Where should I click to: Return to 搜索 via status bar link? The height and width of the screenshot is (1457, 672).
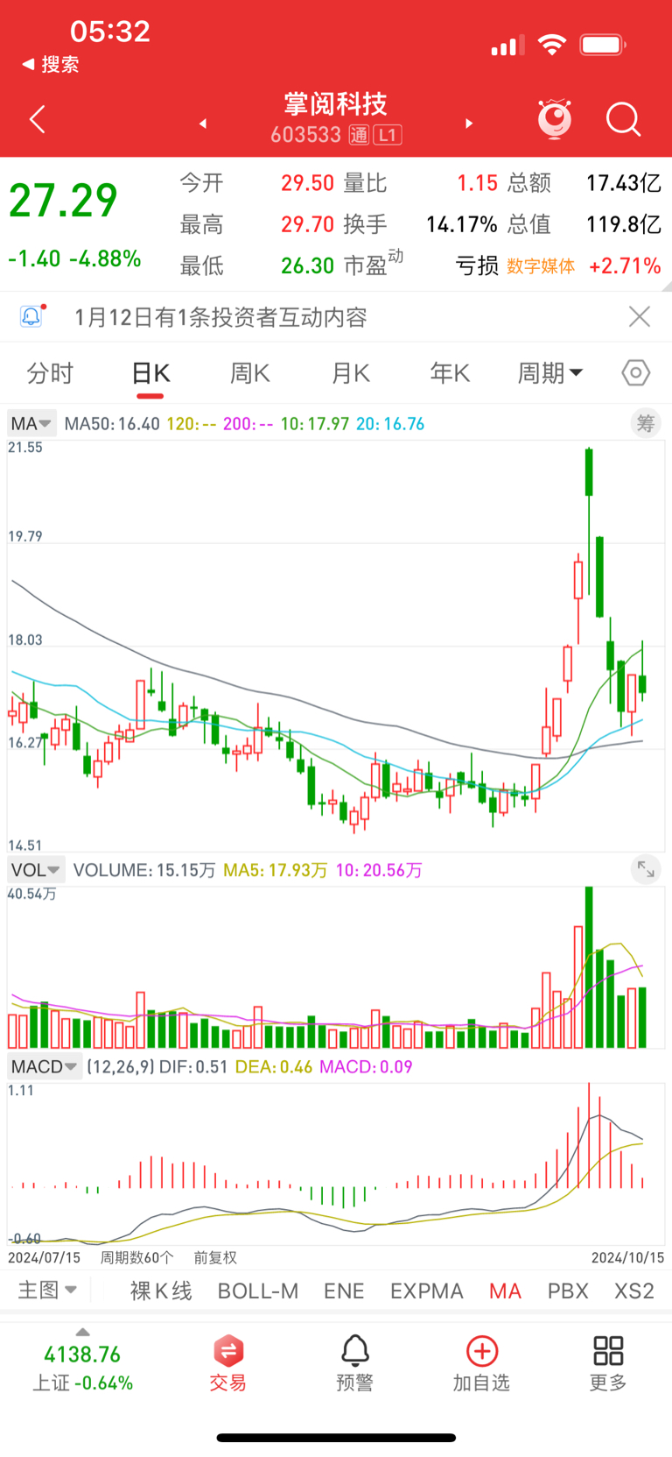(51, 64)
